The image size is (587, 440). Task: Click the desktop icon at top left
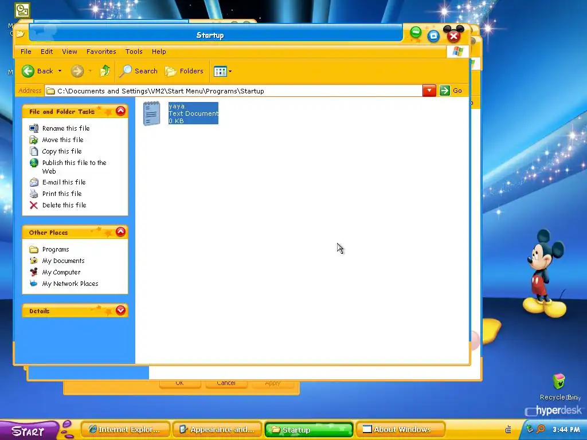coord(22,10)
